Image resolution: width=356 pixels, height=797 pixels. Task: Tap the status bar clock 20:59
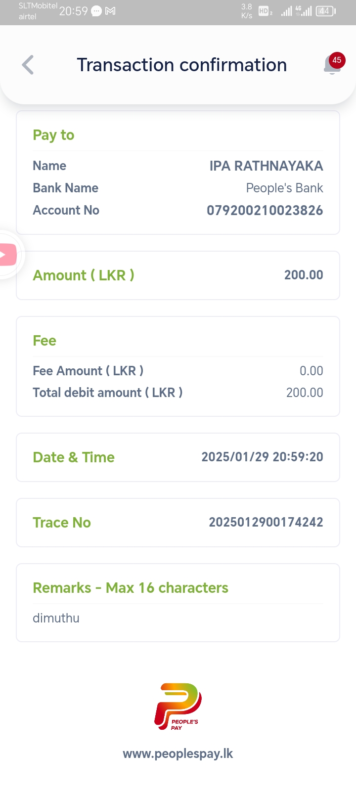[x=73, y=11]
